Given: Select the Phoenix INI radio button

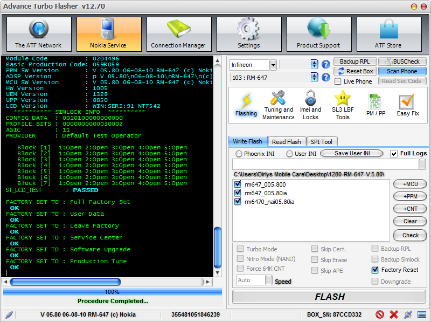Looking at the screenshot, I should (x=239, y=154).
